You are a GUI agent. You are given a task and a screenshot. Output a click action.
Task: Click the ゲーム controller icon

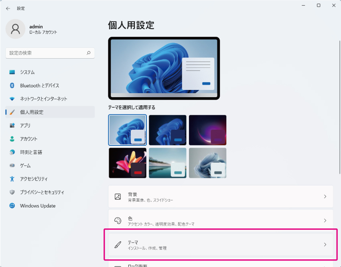coord(12,165)
